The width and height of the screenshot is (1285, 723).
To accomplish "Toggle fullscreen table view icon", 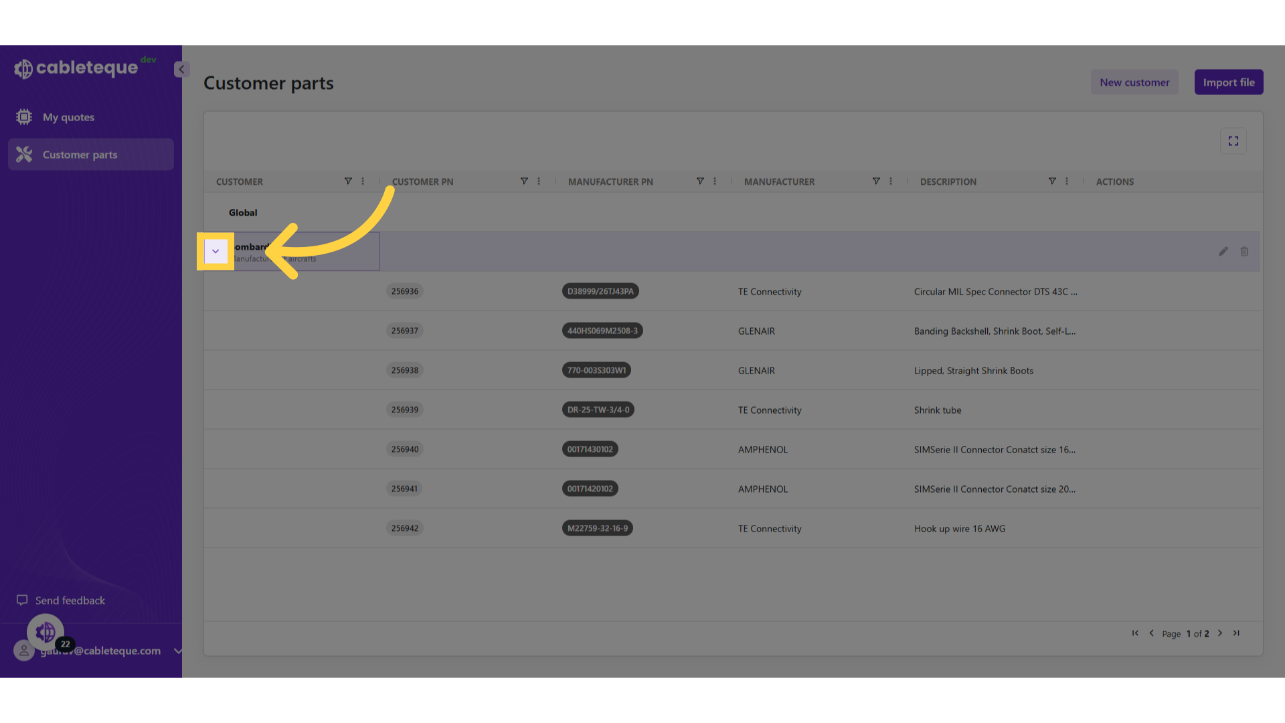I will coord(1233,141).
